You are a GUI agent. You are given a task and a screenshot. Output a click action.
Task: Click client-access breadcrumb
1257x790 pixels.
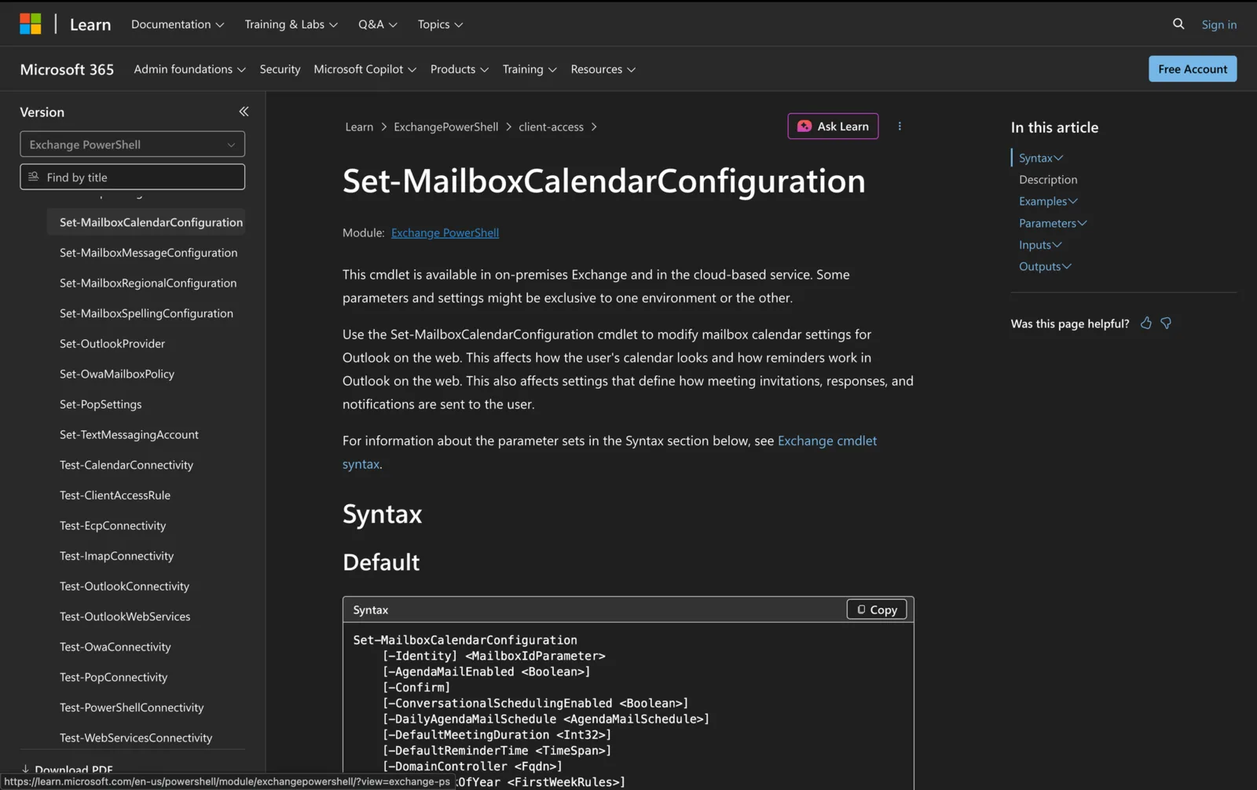[x=551, y=126]
